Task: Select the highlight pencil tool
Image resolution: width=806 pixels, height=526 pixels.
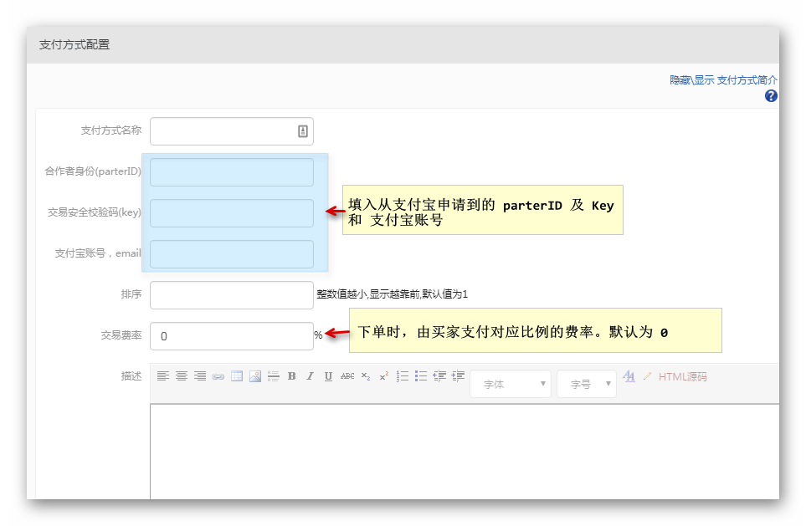Action: click(x=647, y=376)
